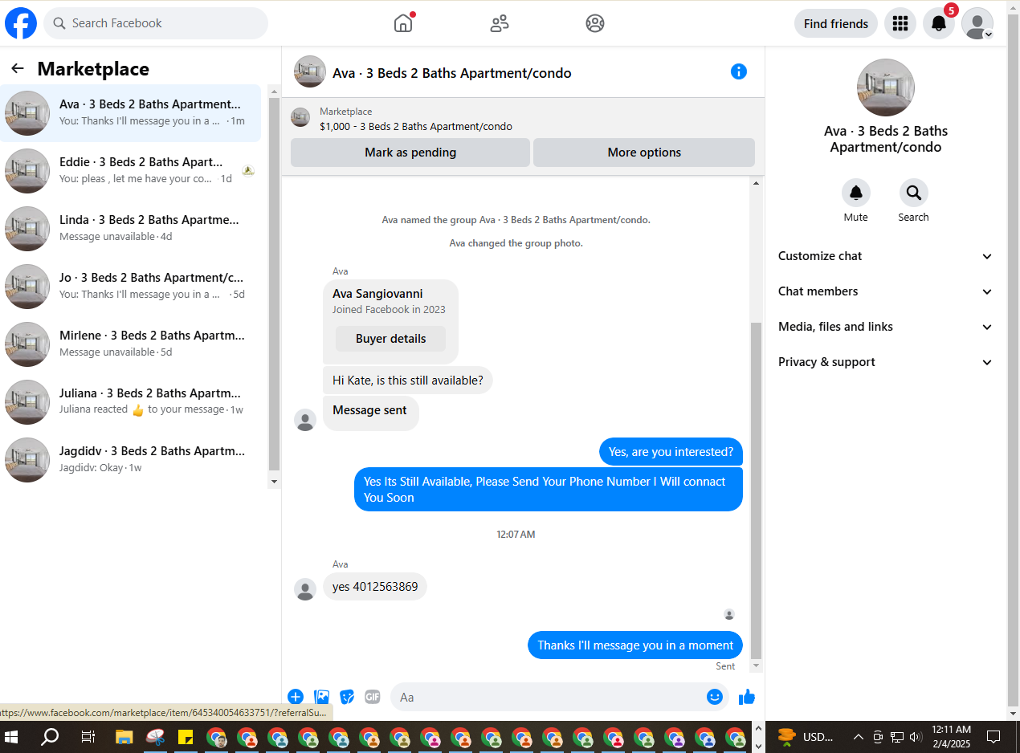Open Task View on the taskbar
The width and height of the screenshot is (1020, 753).
pos(88,737)
